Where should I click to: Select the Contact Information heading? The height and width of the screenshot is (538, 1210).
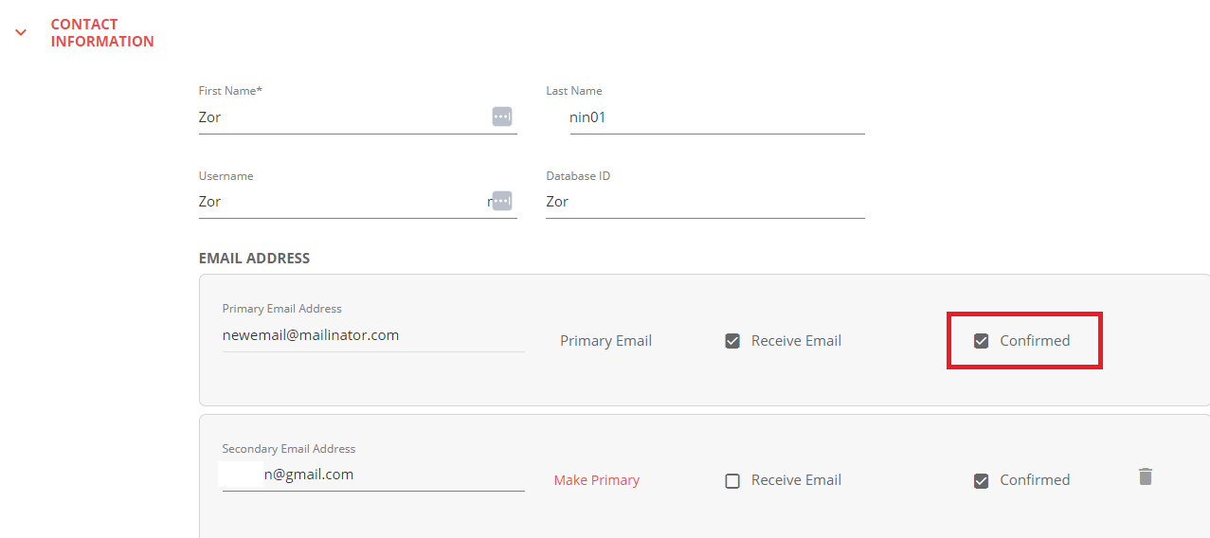(102, 32)
